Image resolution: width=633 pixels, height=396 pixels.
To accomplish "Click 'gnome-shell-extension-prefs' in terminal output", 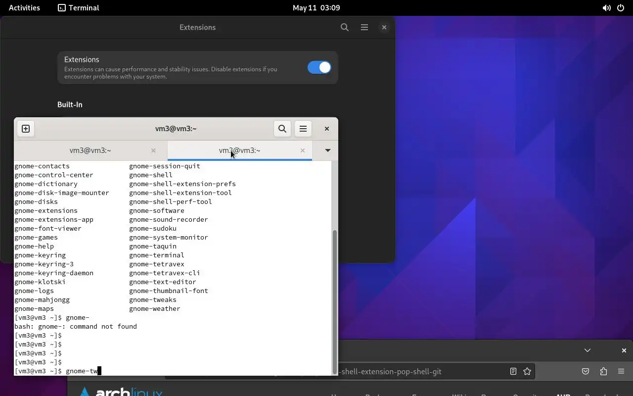I will [182, 184].
